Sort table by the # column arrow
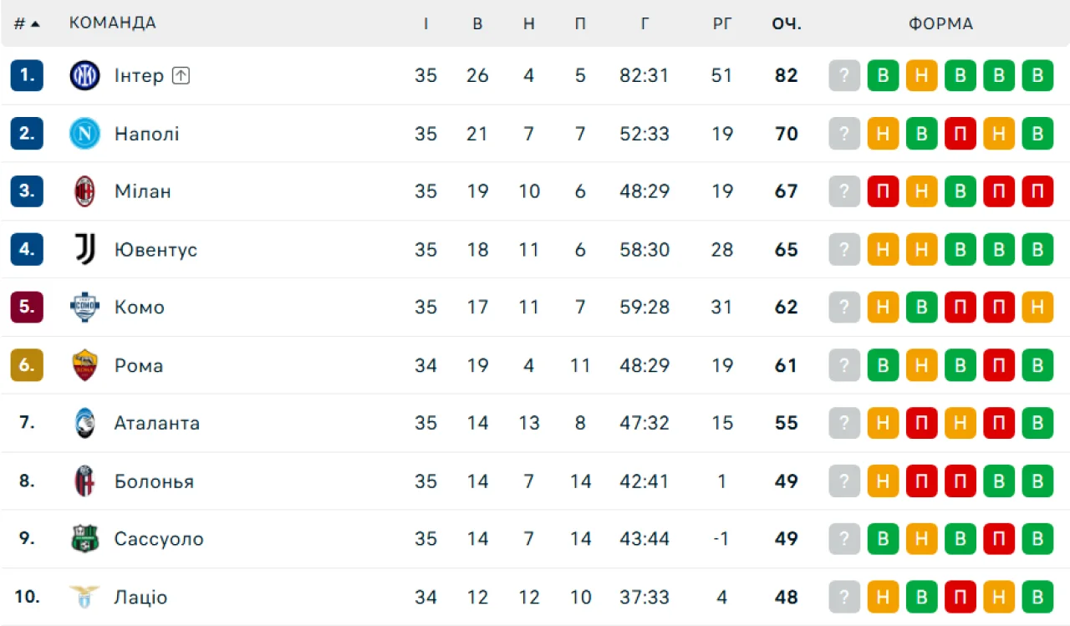 35,24
